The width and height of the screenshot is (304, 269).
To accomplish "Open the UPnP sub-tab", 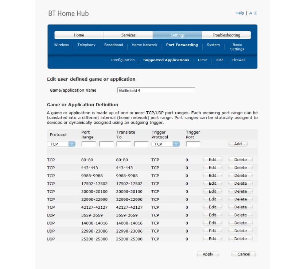I will coord(202,60).
